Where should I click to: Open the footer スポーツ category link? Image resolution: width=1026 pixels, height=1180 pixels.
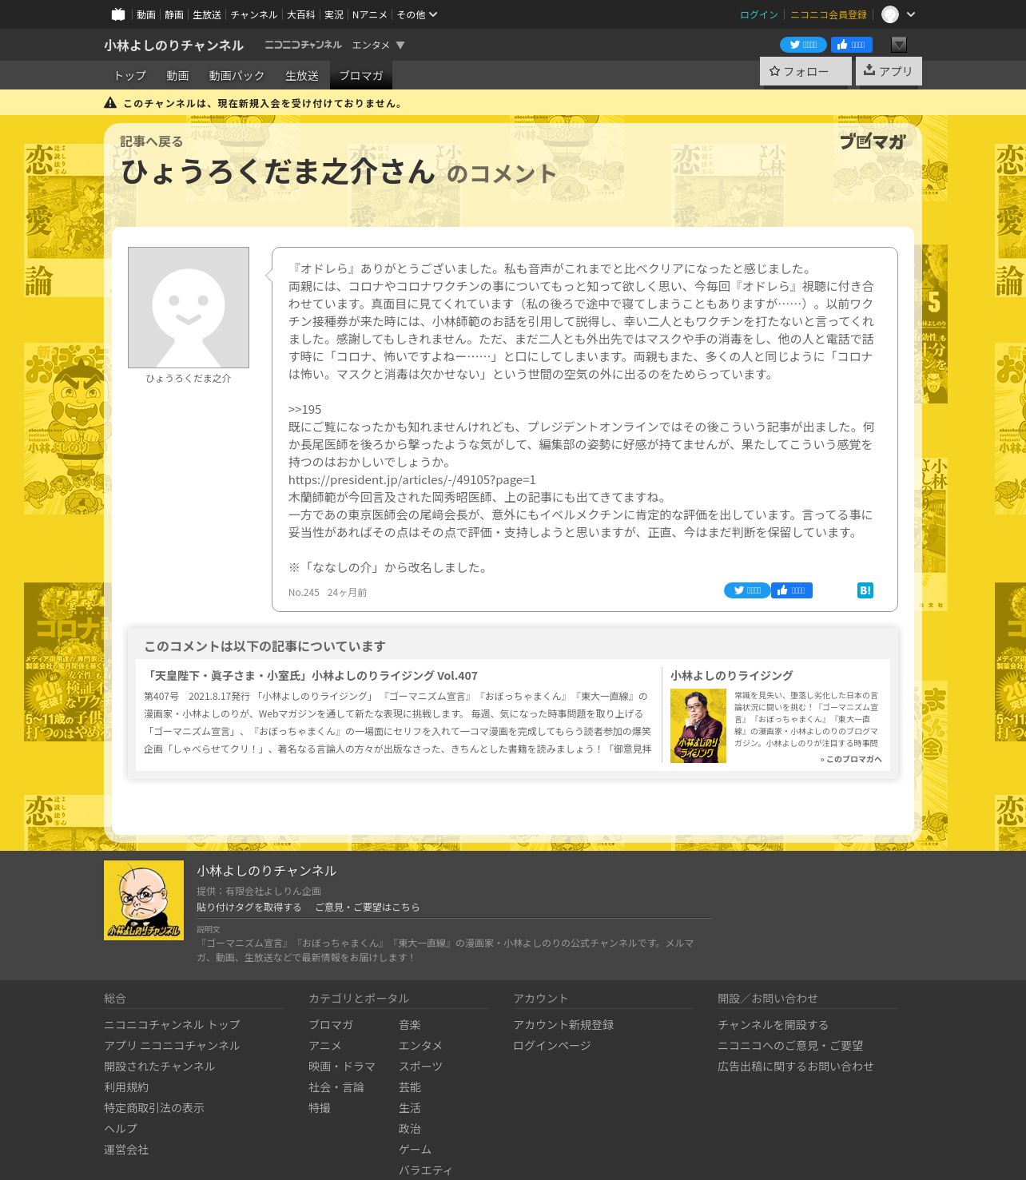[x=421, y=1066]
